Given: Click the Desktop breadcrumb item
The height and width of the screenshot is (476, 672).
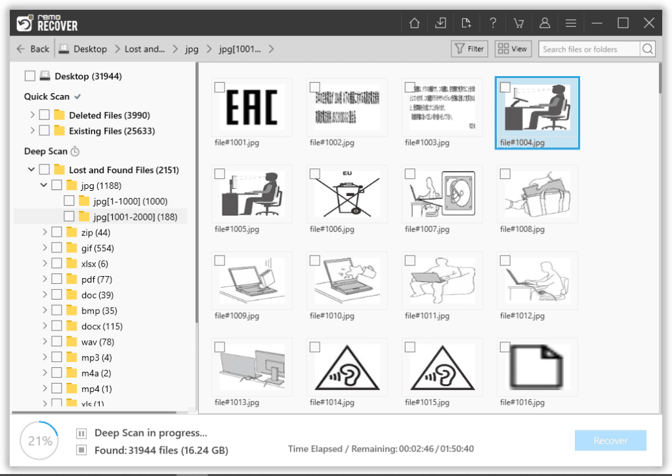Looking at the screenshot, I should (x=89, y=49).
